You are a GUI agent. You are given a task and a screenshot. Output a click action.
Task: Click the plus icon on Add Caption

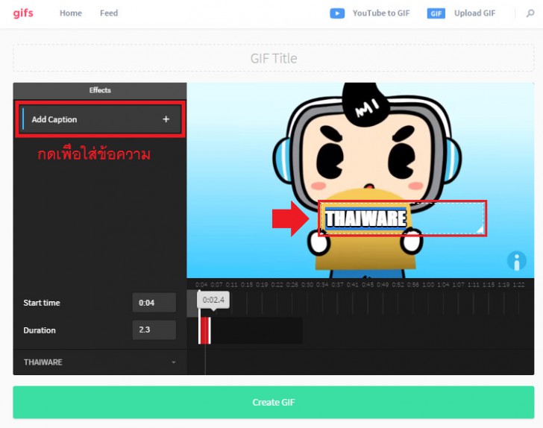click(166, 119)
